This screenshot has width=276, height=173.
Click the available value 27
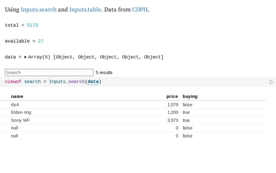(41, 41)
